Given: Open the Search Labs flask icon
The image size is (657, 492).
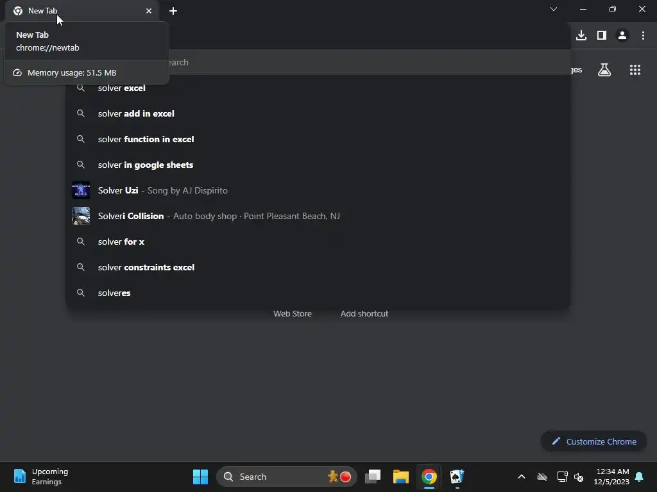Looking at the screenshot, I should [604, 70].
